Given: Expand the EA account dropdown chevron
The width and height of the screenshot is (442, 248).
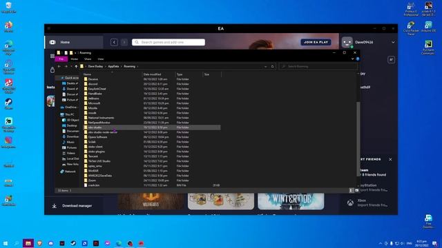Looking at the screenshot, I should click(393, 42).
